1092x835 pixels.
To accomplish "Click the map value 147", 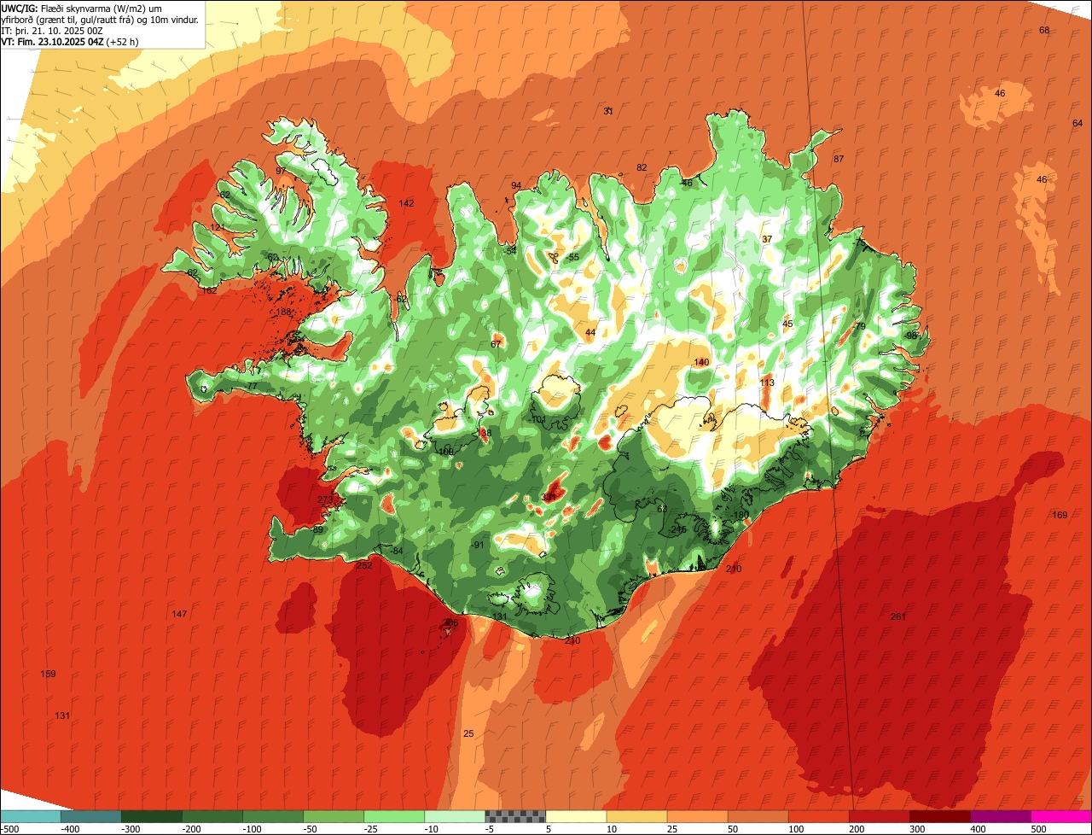I will (179, 615).
